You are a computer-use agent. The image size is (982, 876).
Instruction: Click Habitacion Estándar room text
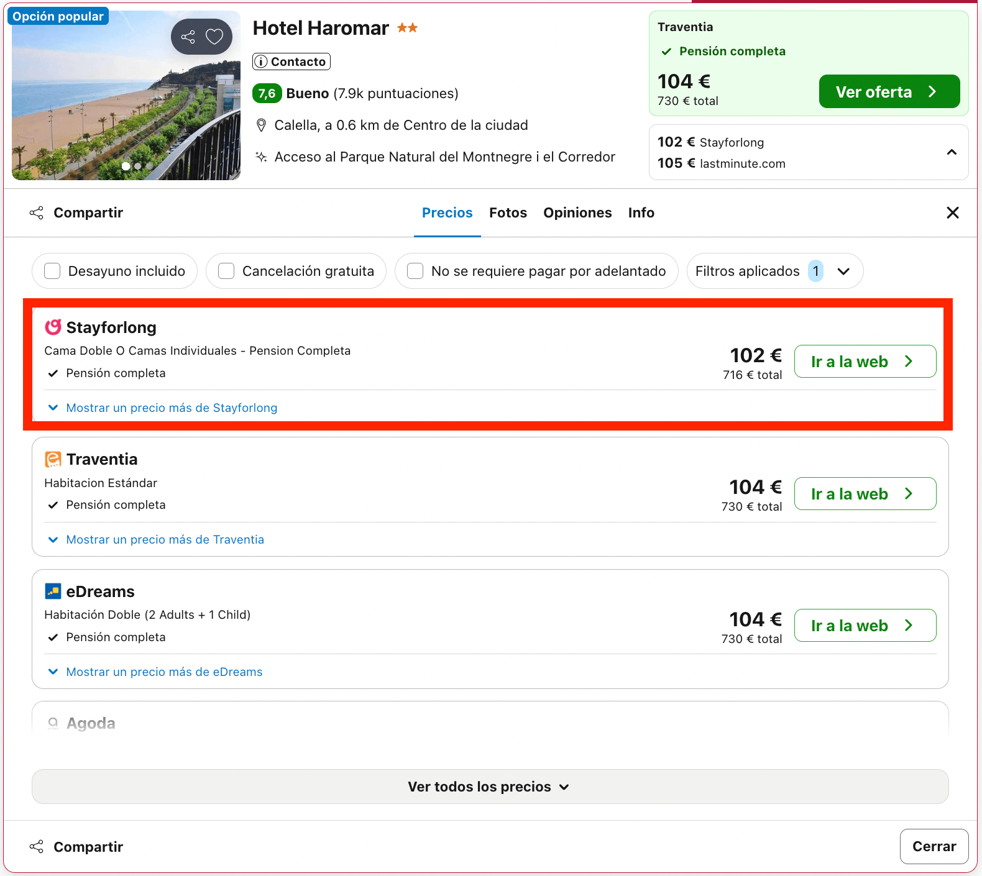click(101, 483)
